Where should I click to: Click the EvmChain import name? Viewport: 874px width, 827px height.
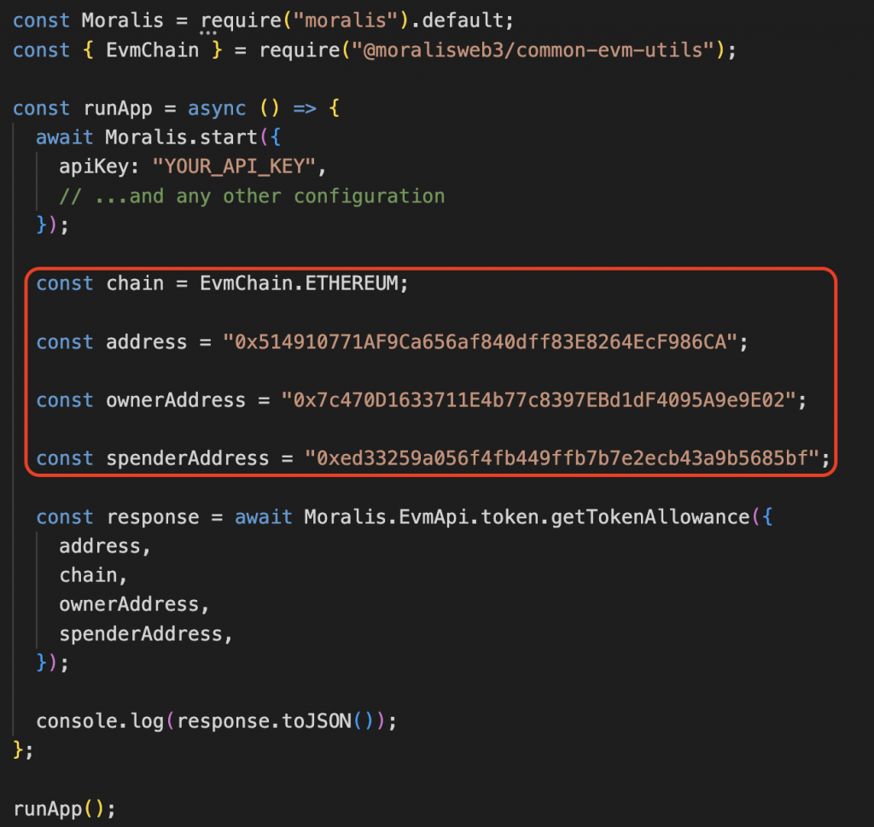pyautogui.click(x=152, y=50)
